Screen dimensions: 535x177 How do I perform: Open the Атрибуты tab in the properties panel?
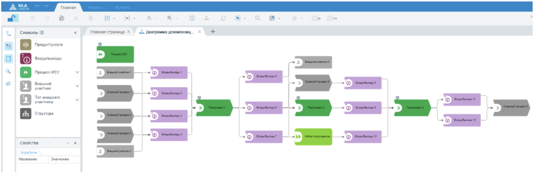click(29, 153)
